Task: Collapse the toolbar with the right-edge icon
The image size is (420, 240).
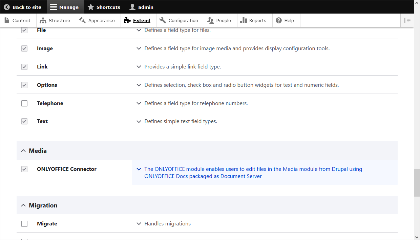Action: (407, 20)
